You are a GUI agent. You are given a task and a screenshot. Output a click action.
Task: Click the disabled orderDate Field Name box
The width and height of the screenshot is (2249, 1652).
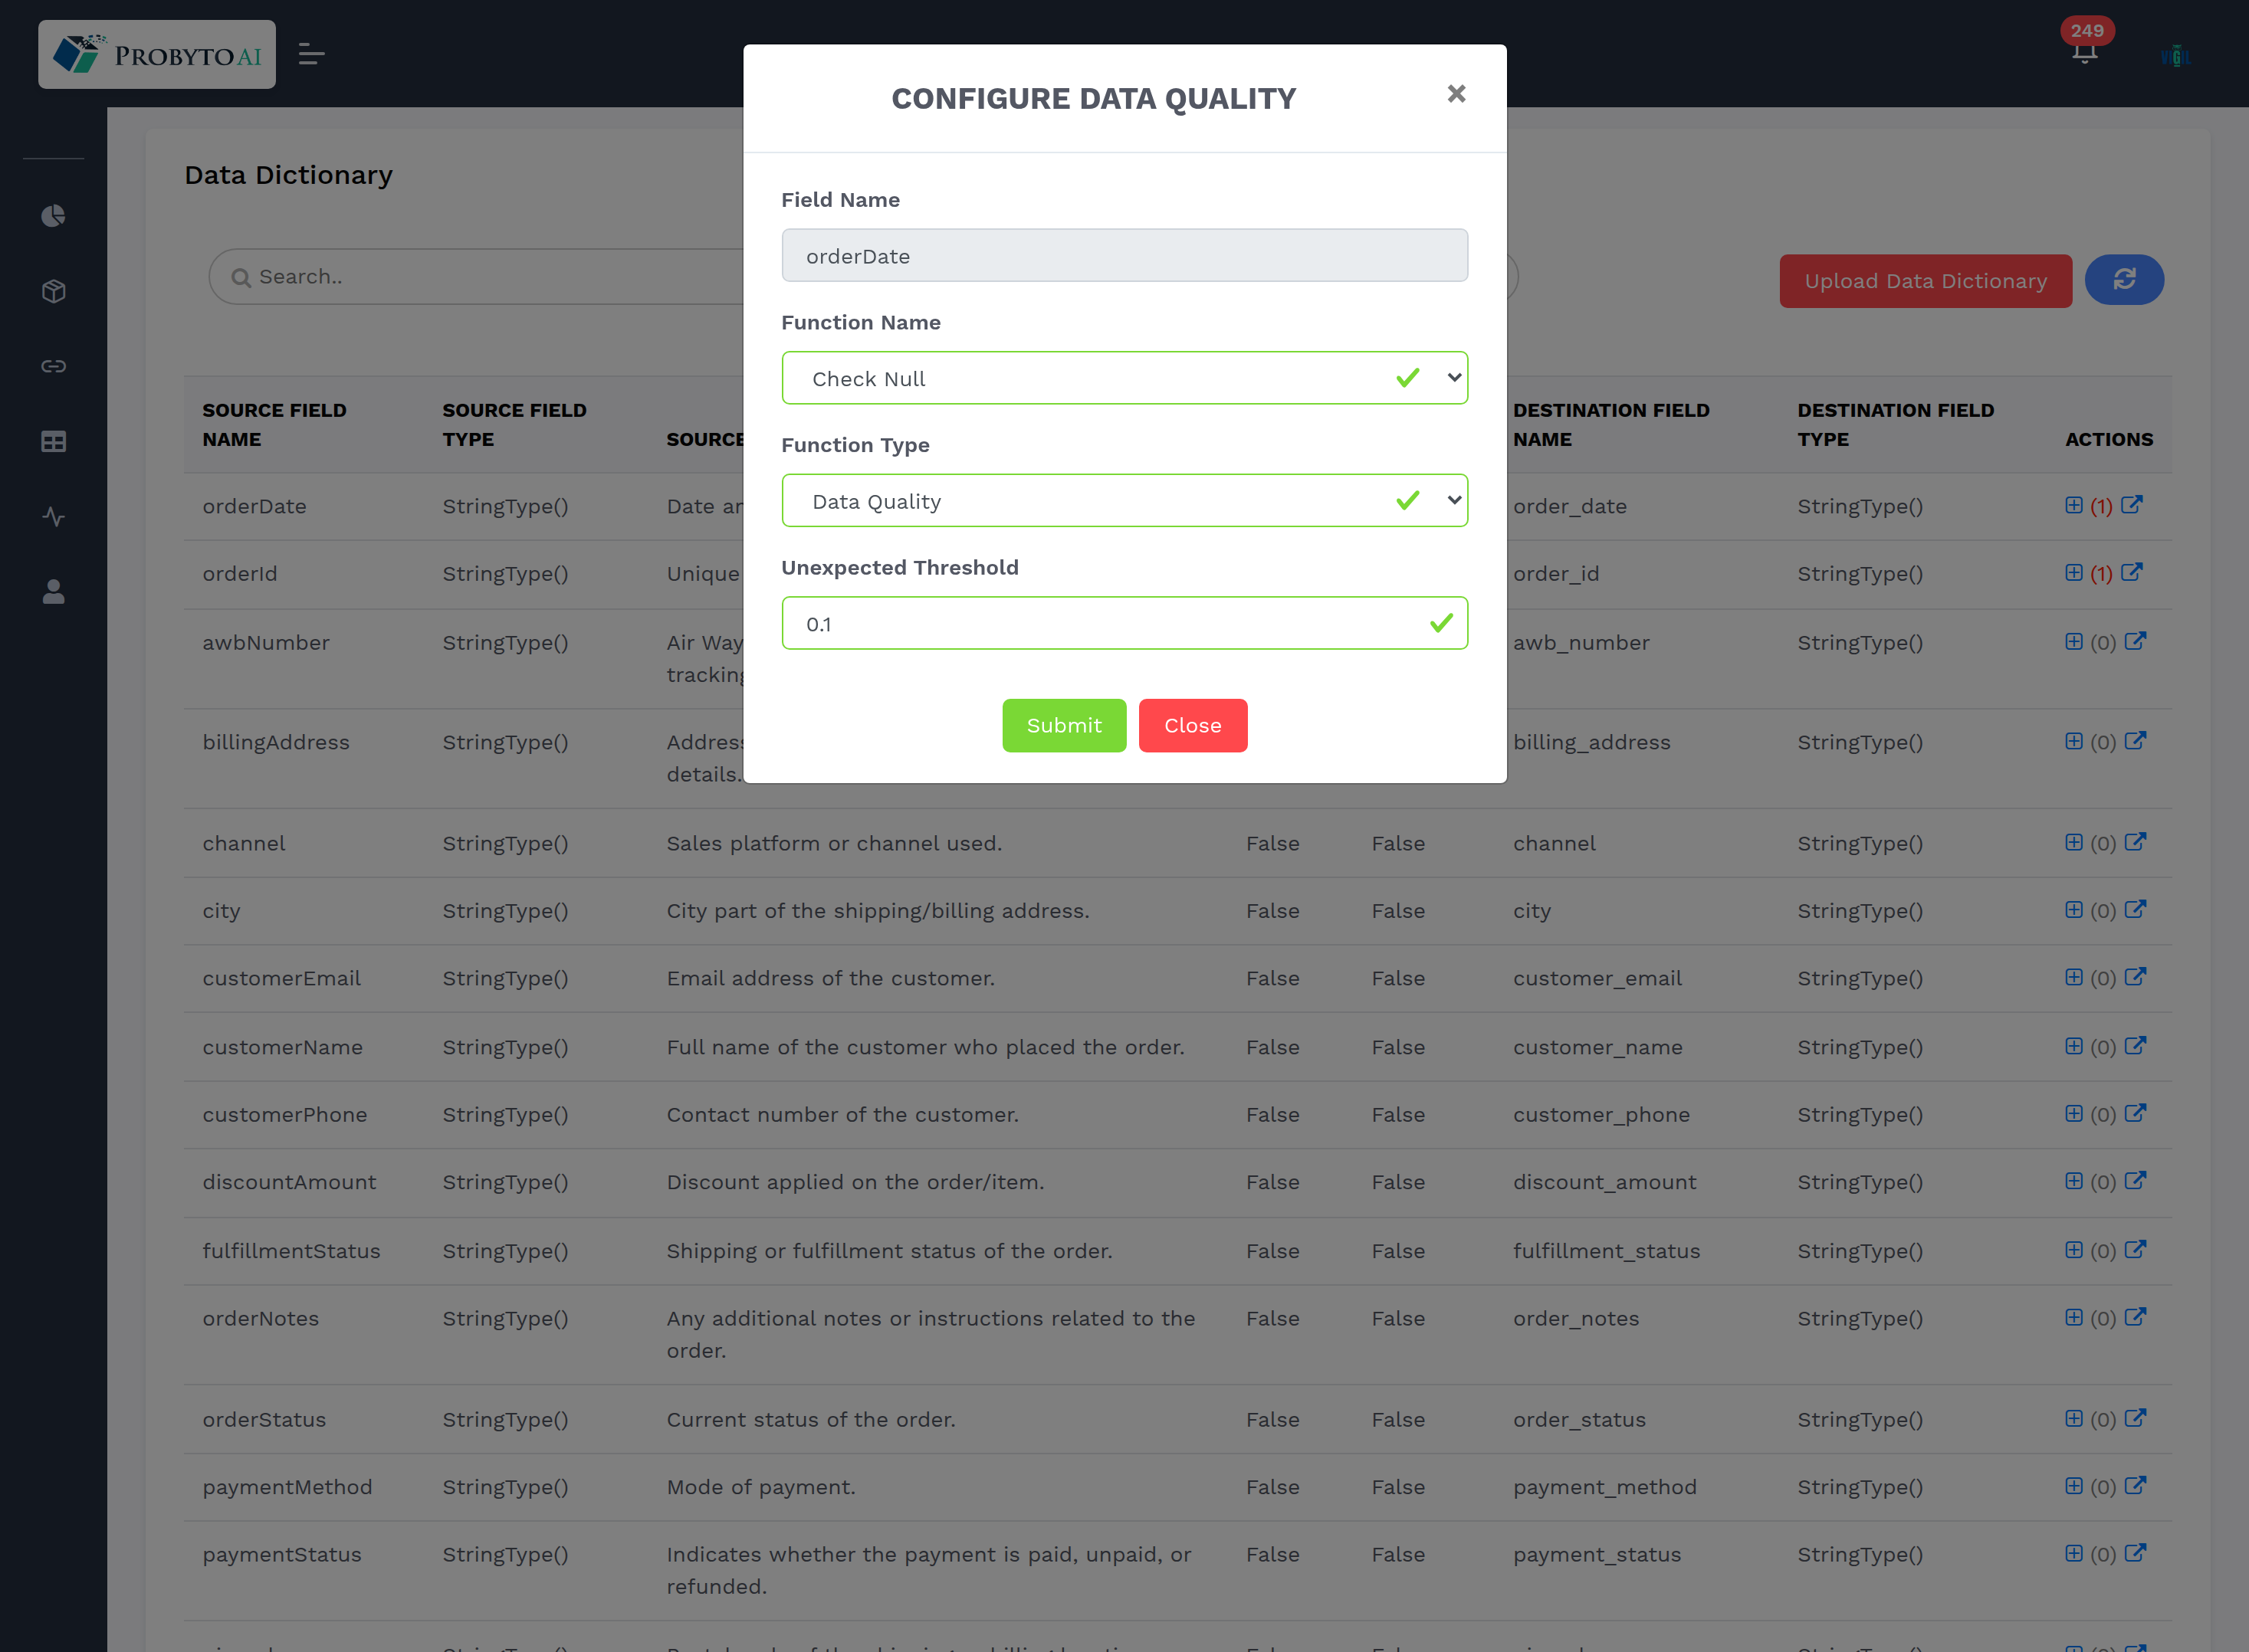(1124, 256)
